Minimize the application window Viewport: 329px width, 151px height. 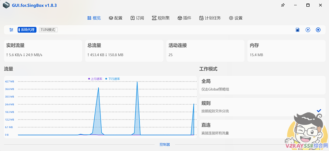[295, 5]
